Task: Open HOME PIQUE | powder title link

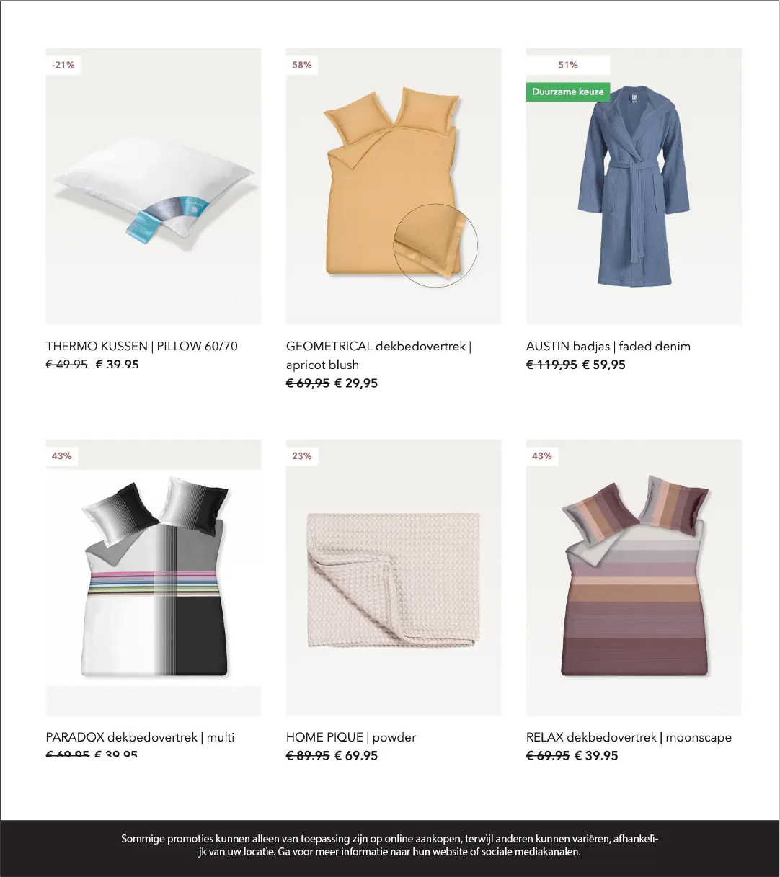Action: tap(351, 737)
